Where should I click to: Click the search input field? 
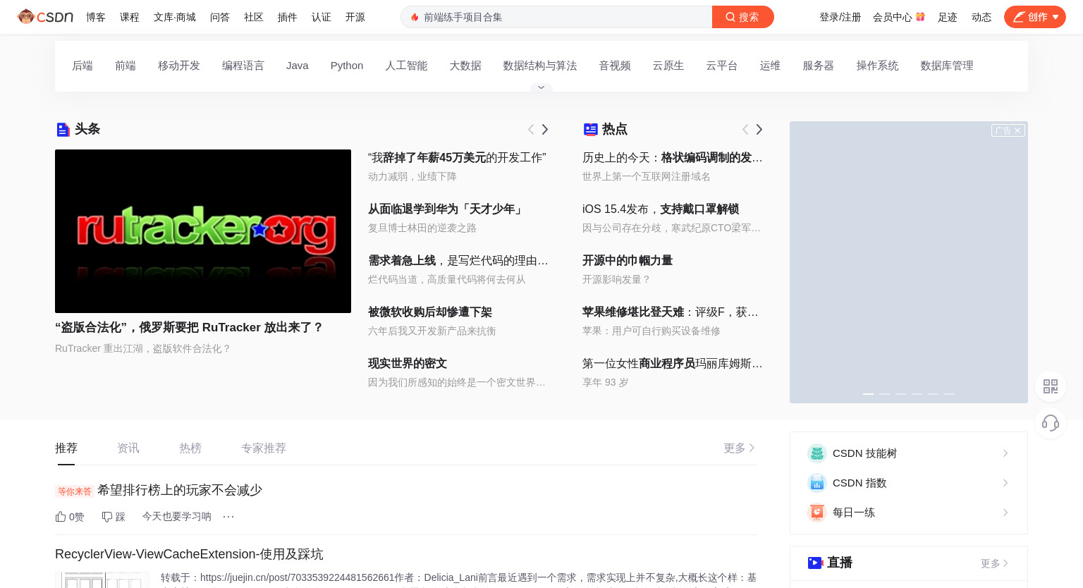(556, 17)
